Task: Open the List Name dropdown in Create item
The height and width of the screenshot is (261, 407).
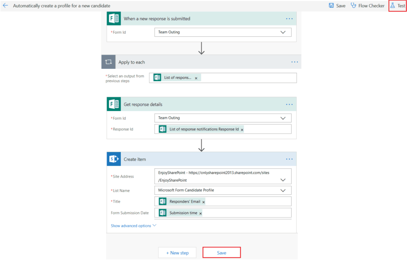Action: click(284, 190)
